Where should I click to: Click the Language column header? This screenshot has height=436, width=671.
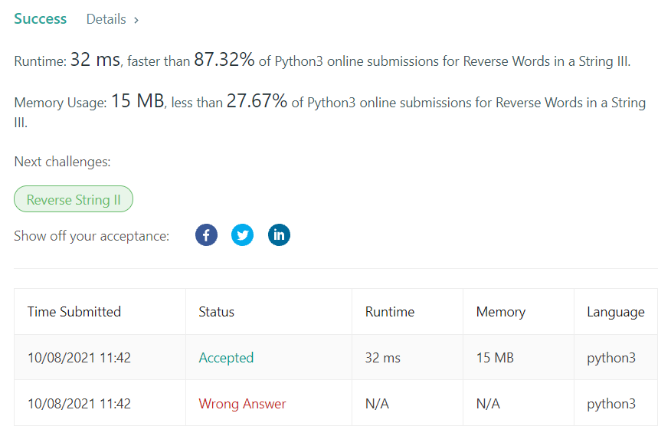coord(615,312)
